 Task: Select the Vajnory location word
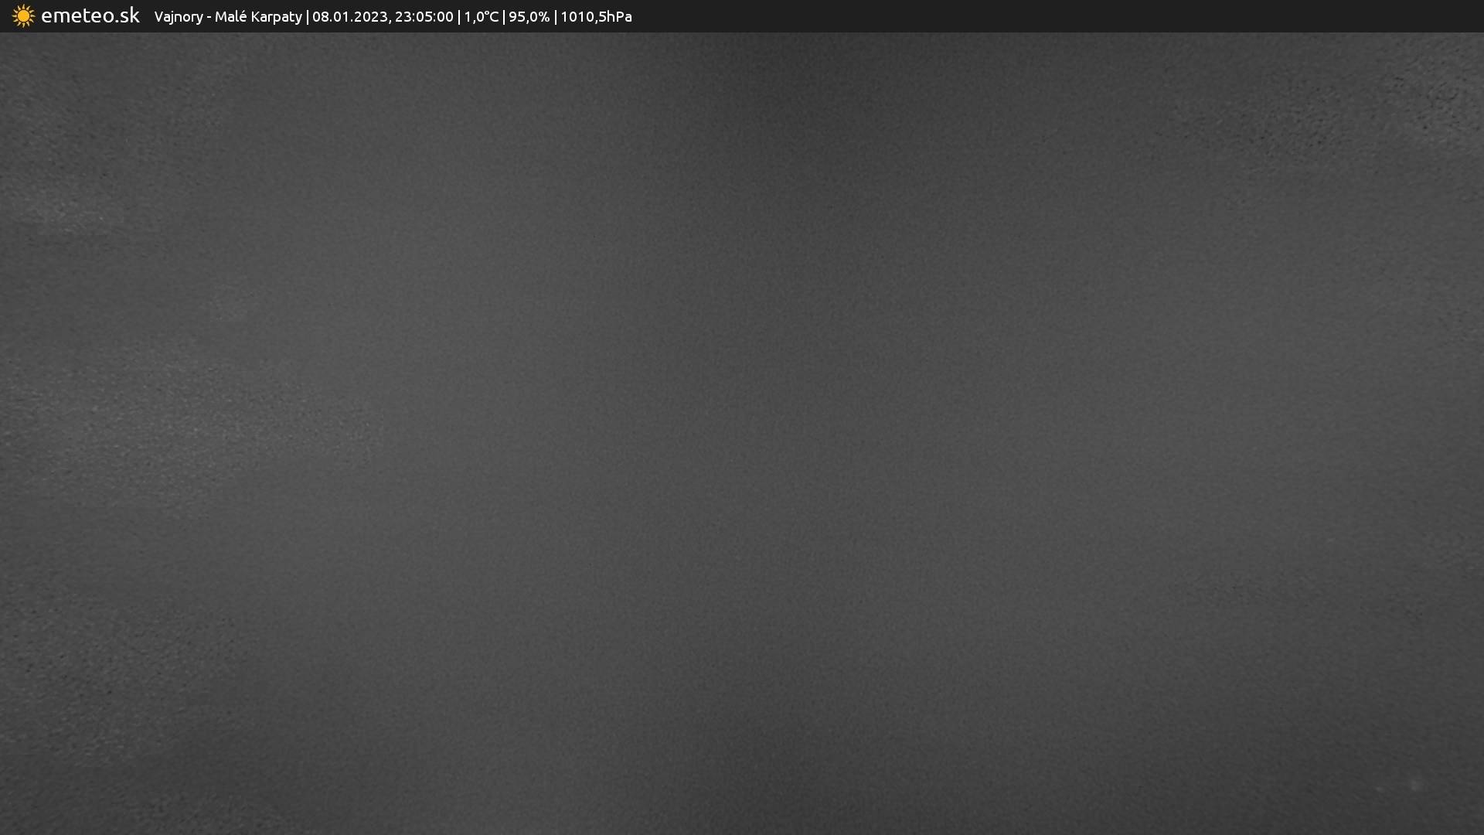(x=178, y=17)
